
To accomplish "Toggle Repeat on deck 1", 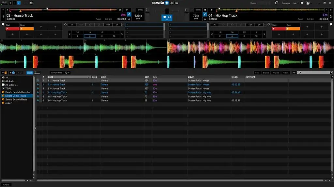I will [99, 19].
